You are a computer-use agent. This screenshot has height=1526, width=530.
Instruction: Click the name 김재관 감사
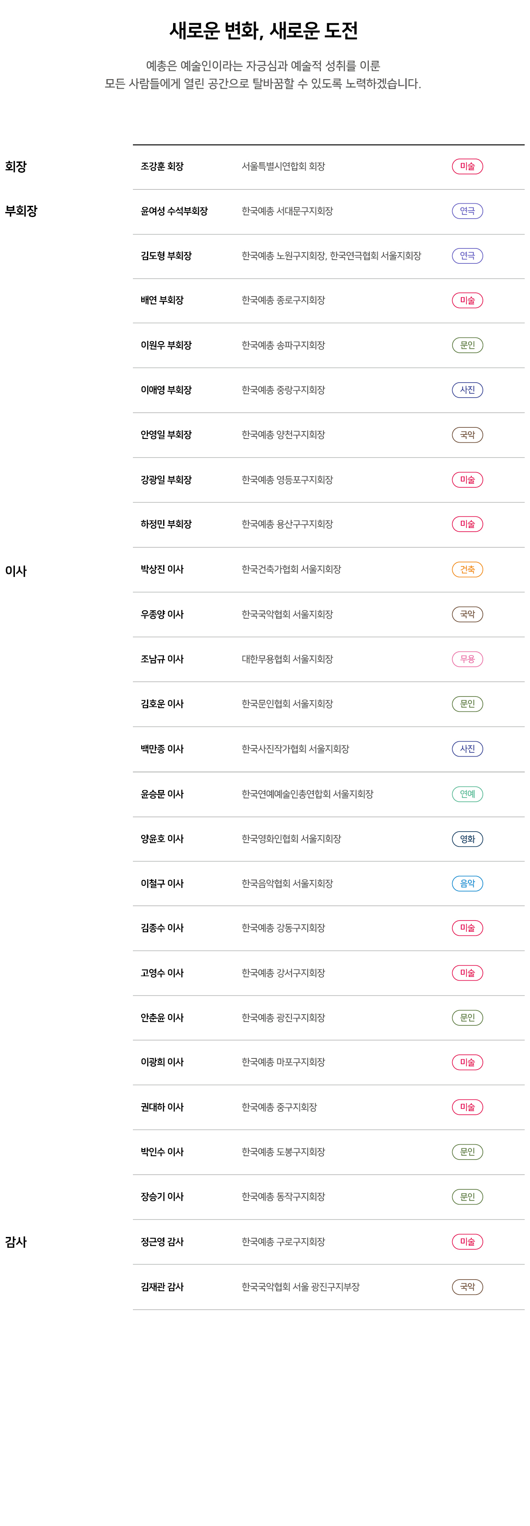pyautogui.click(x=161, y=1287)
